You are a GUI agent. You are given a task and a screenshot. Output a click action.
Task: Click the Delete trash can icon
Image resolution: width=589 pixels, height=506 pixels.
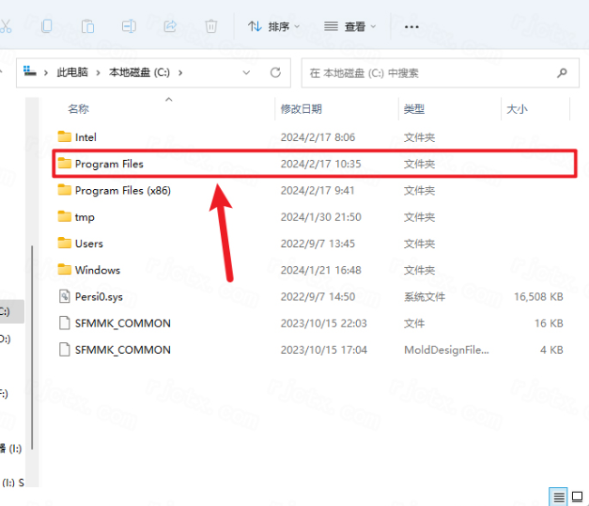[211, 26]
